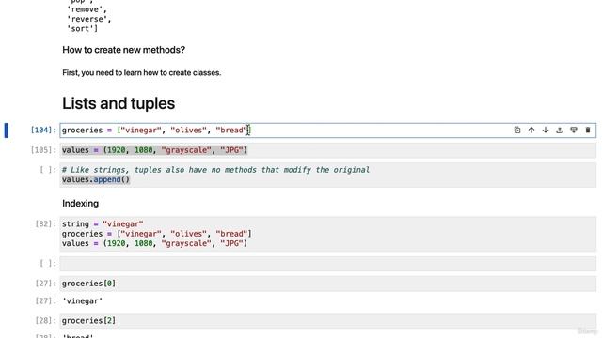Click the 'Lists and tuples' heading
602x338 pixels.
[x=119, y=103]
